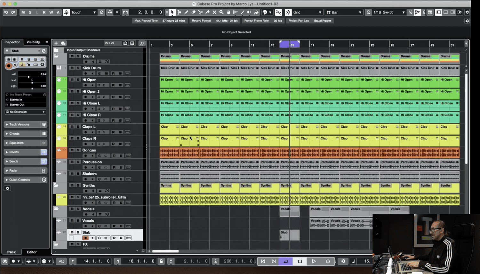The width and height of the screenshot is (480, 274).
Task: Enable record on the Stab track
Action: point(85,238)
